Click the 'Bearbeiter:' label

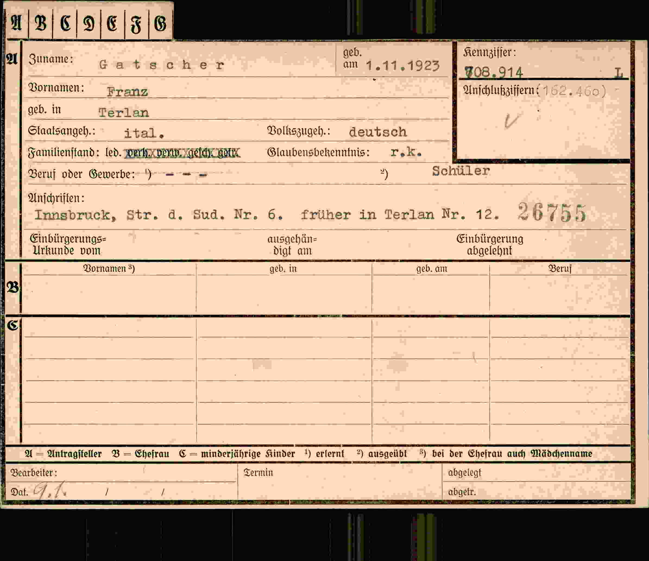tap(34, 473)
